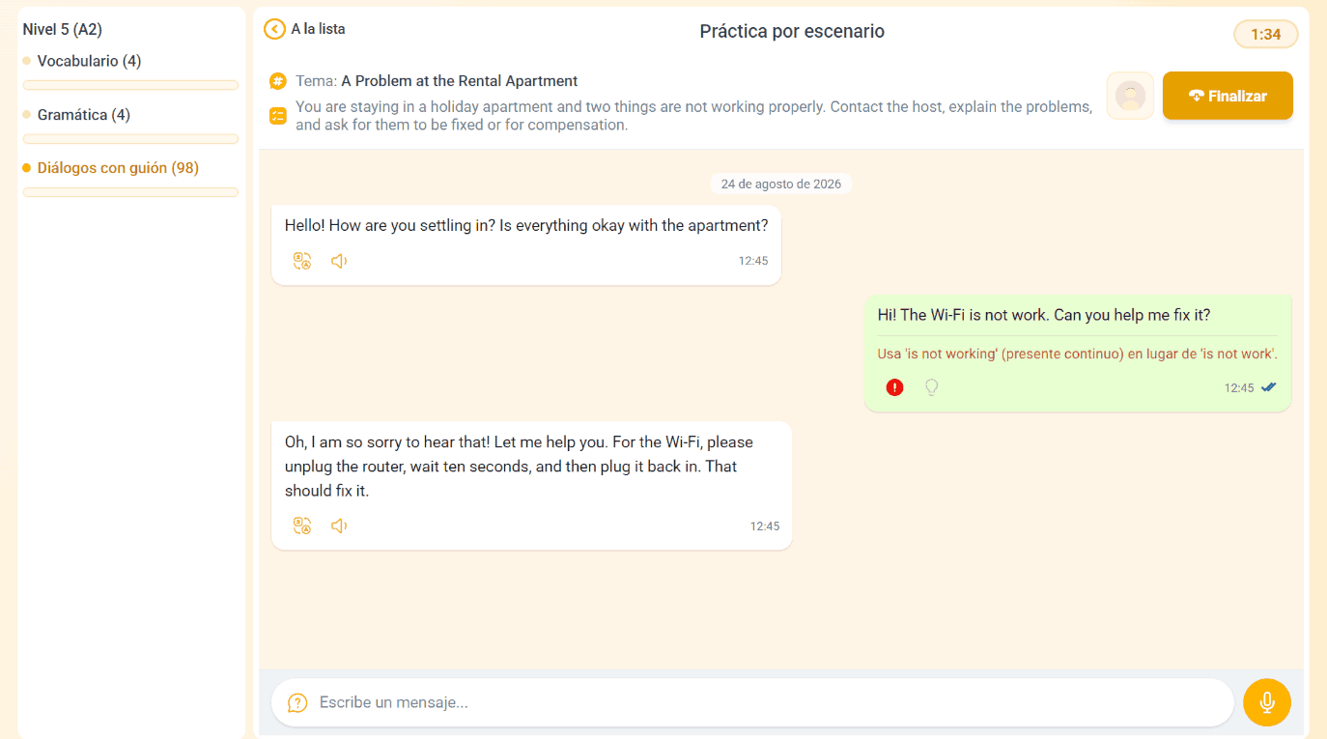Image resolution: width=1327 pixels, height=739 pixels.
Task: Click the correction text 'Usa 'is not working''
Action: click(1078, 354)
